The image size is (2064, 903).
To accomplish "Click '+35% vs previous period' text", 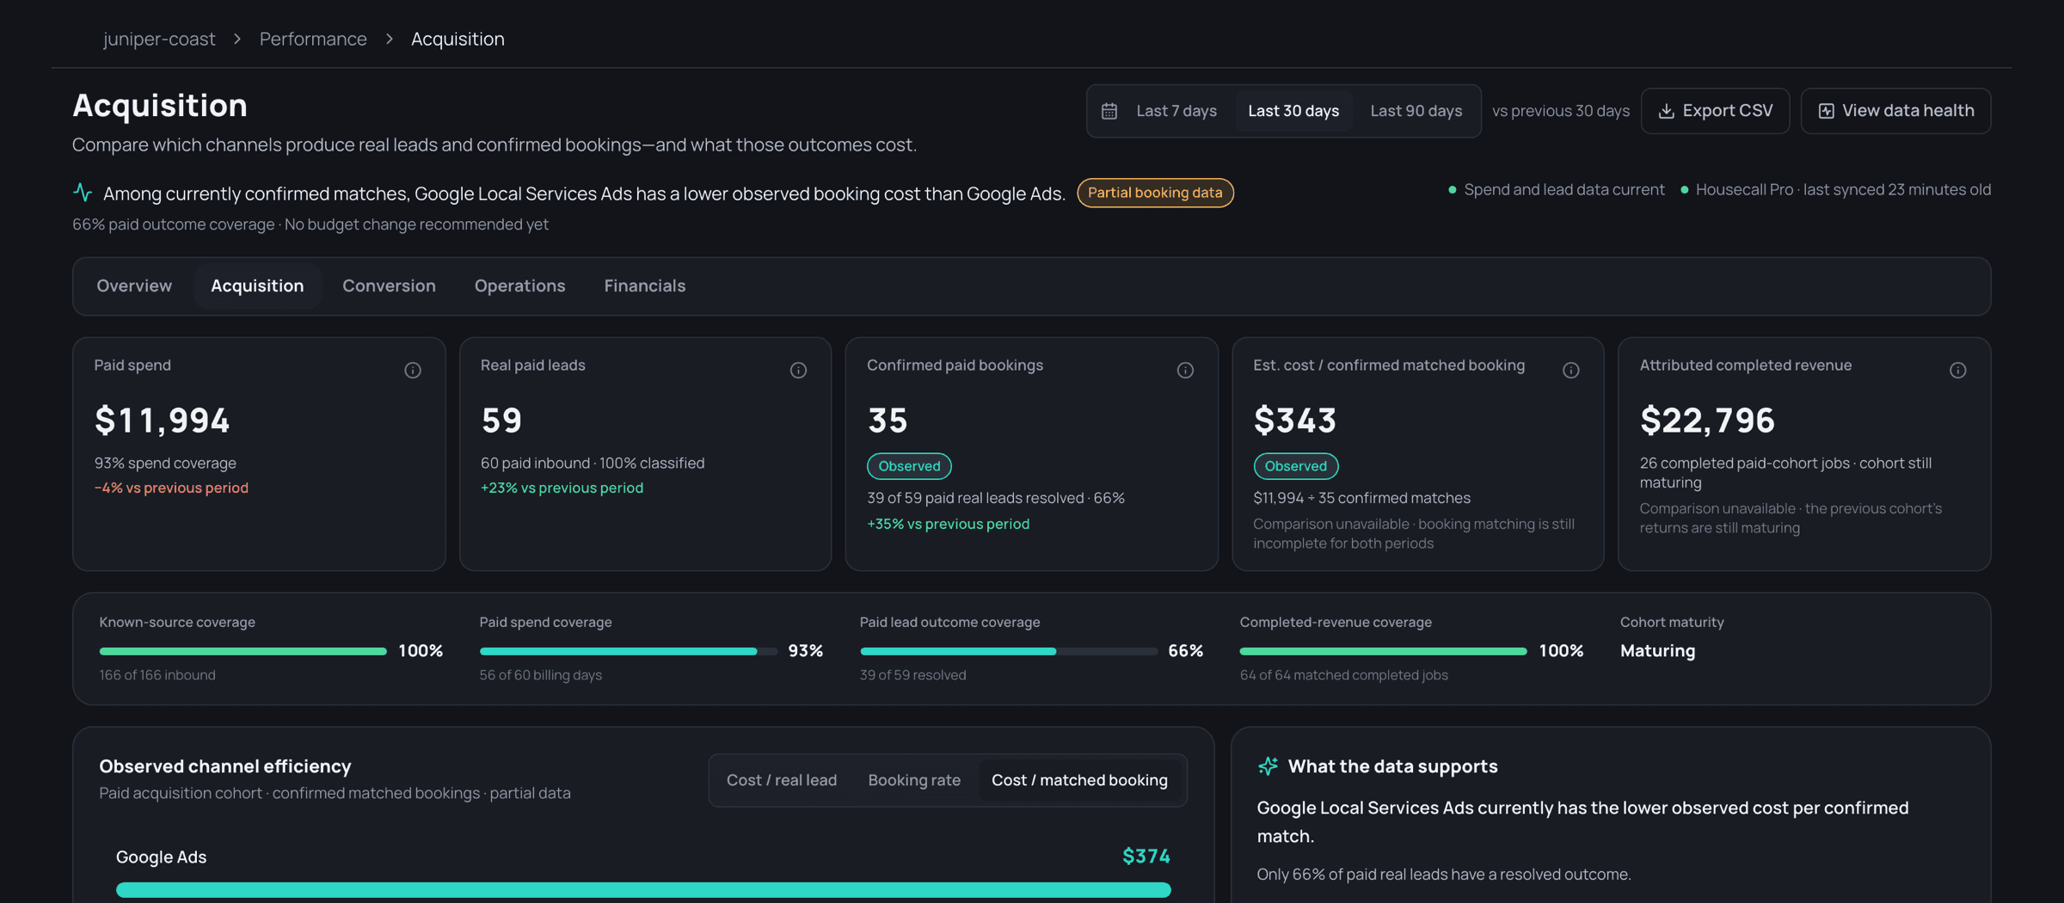I will [x=948, y=524].
